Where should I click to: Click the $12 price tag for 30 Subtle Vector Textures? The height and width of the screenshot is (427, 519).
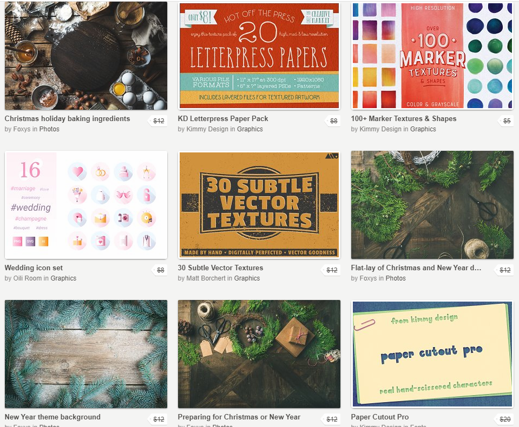click(332, 270)
